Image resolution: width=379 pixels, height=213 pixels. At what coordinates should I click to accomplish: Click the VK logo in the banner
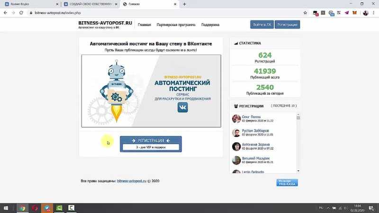click(x=182, y=107)
